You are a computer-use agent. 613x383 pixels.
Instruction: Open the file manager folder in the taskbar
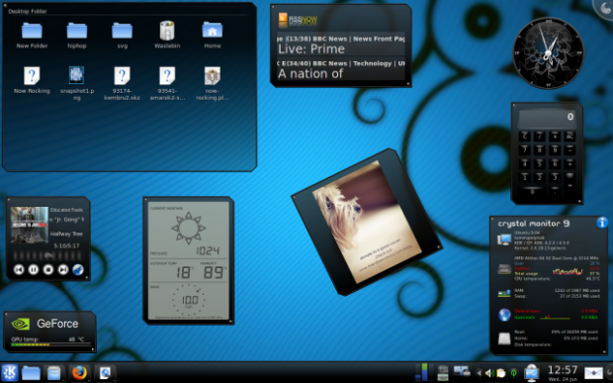31,373
